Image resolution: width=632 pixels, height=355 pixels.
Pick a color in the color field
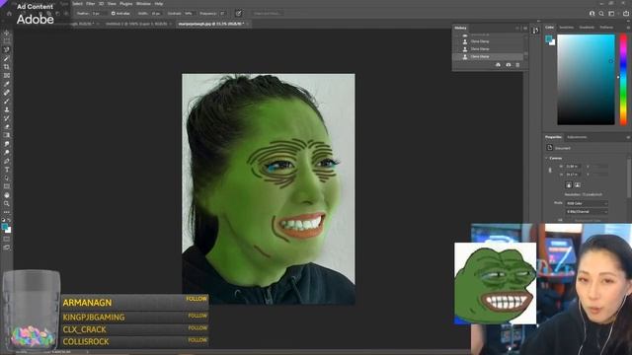[x=586, y=79]
